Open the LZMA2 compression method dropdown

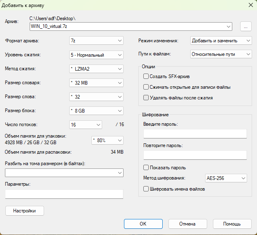pyautogui.click(x=97, y=69)
